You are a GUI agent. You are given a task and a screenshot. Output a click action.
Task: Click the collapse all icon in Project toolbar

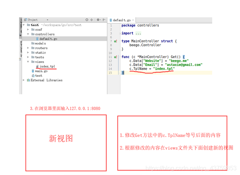click(x=92, y=20)
